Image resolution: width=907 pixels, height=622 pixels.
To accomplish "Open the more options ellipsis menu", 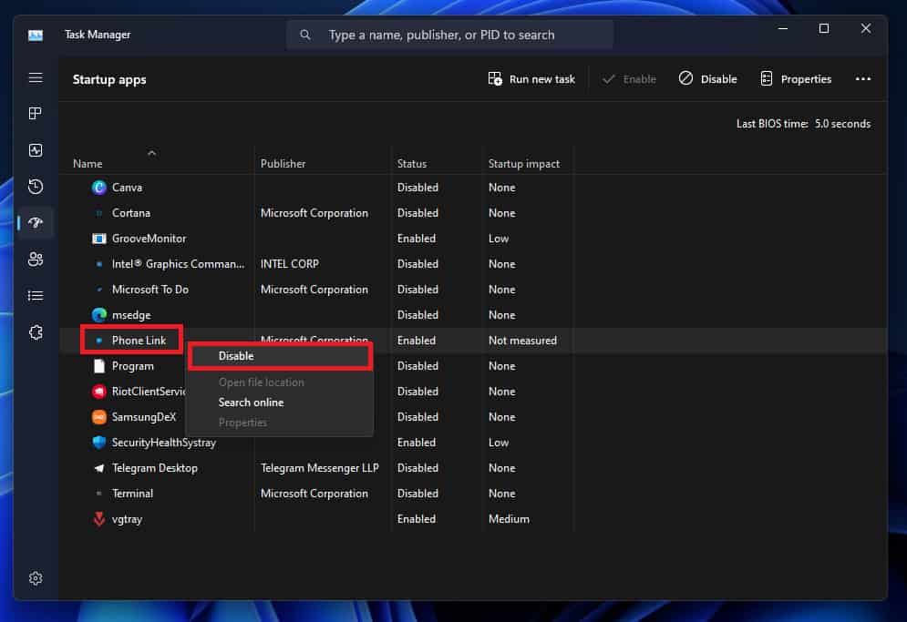I will [862, 79].
